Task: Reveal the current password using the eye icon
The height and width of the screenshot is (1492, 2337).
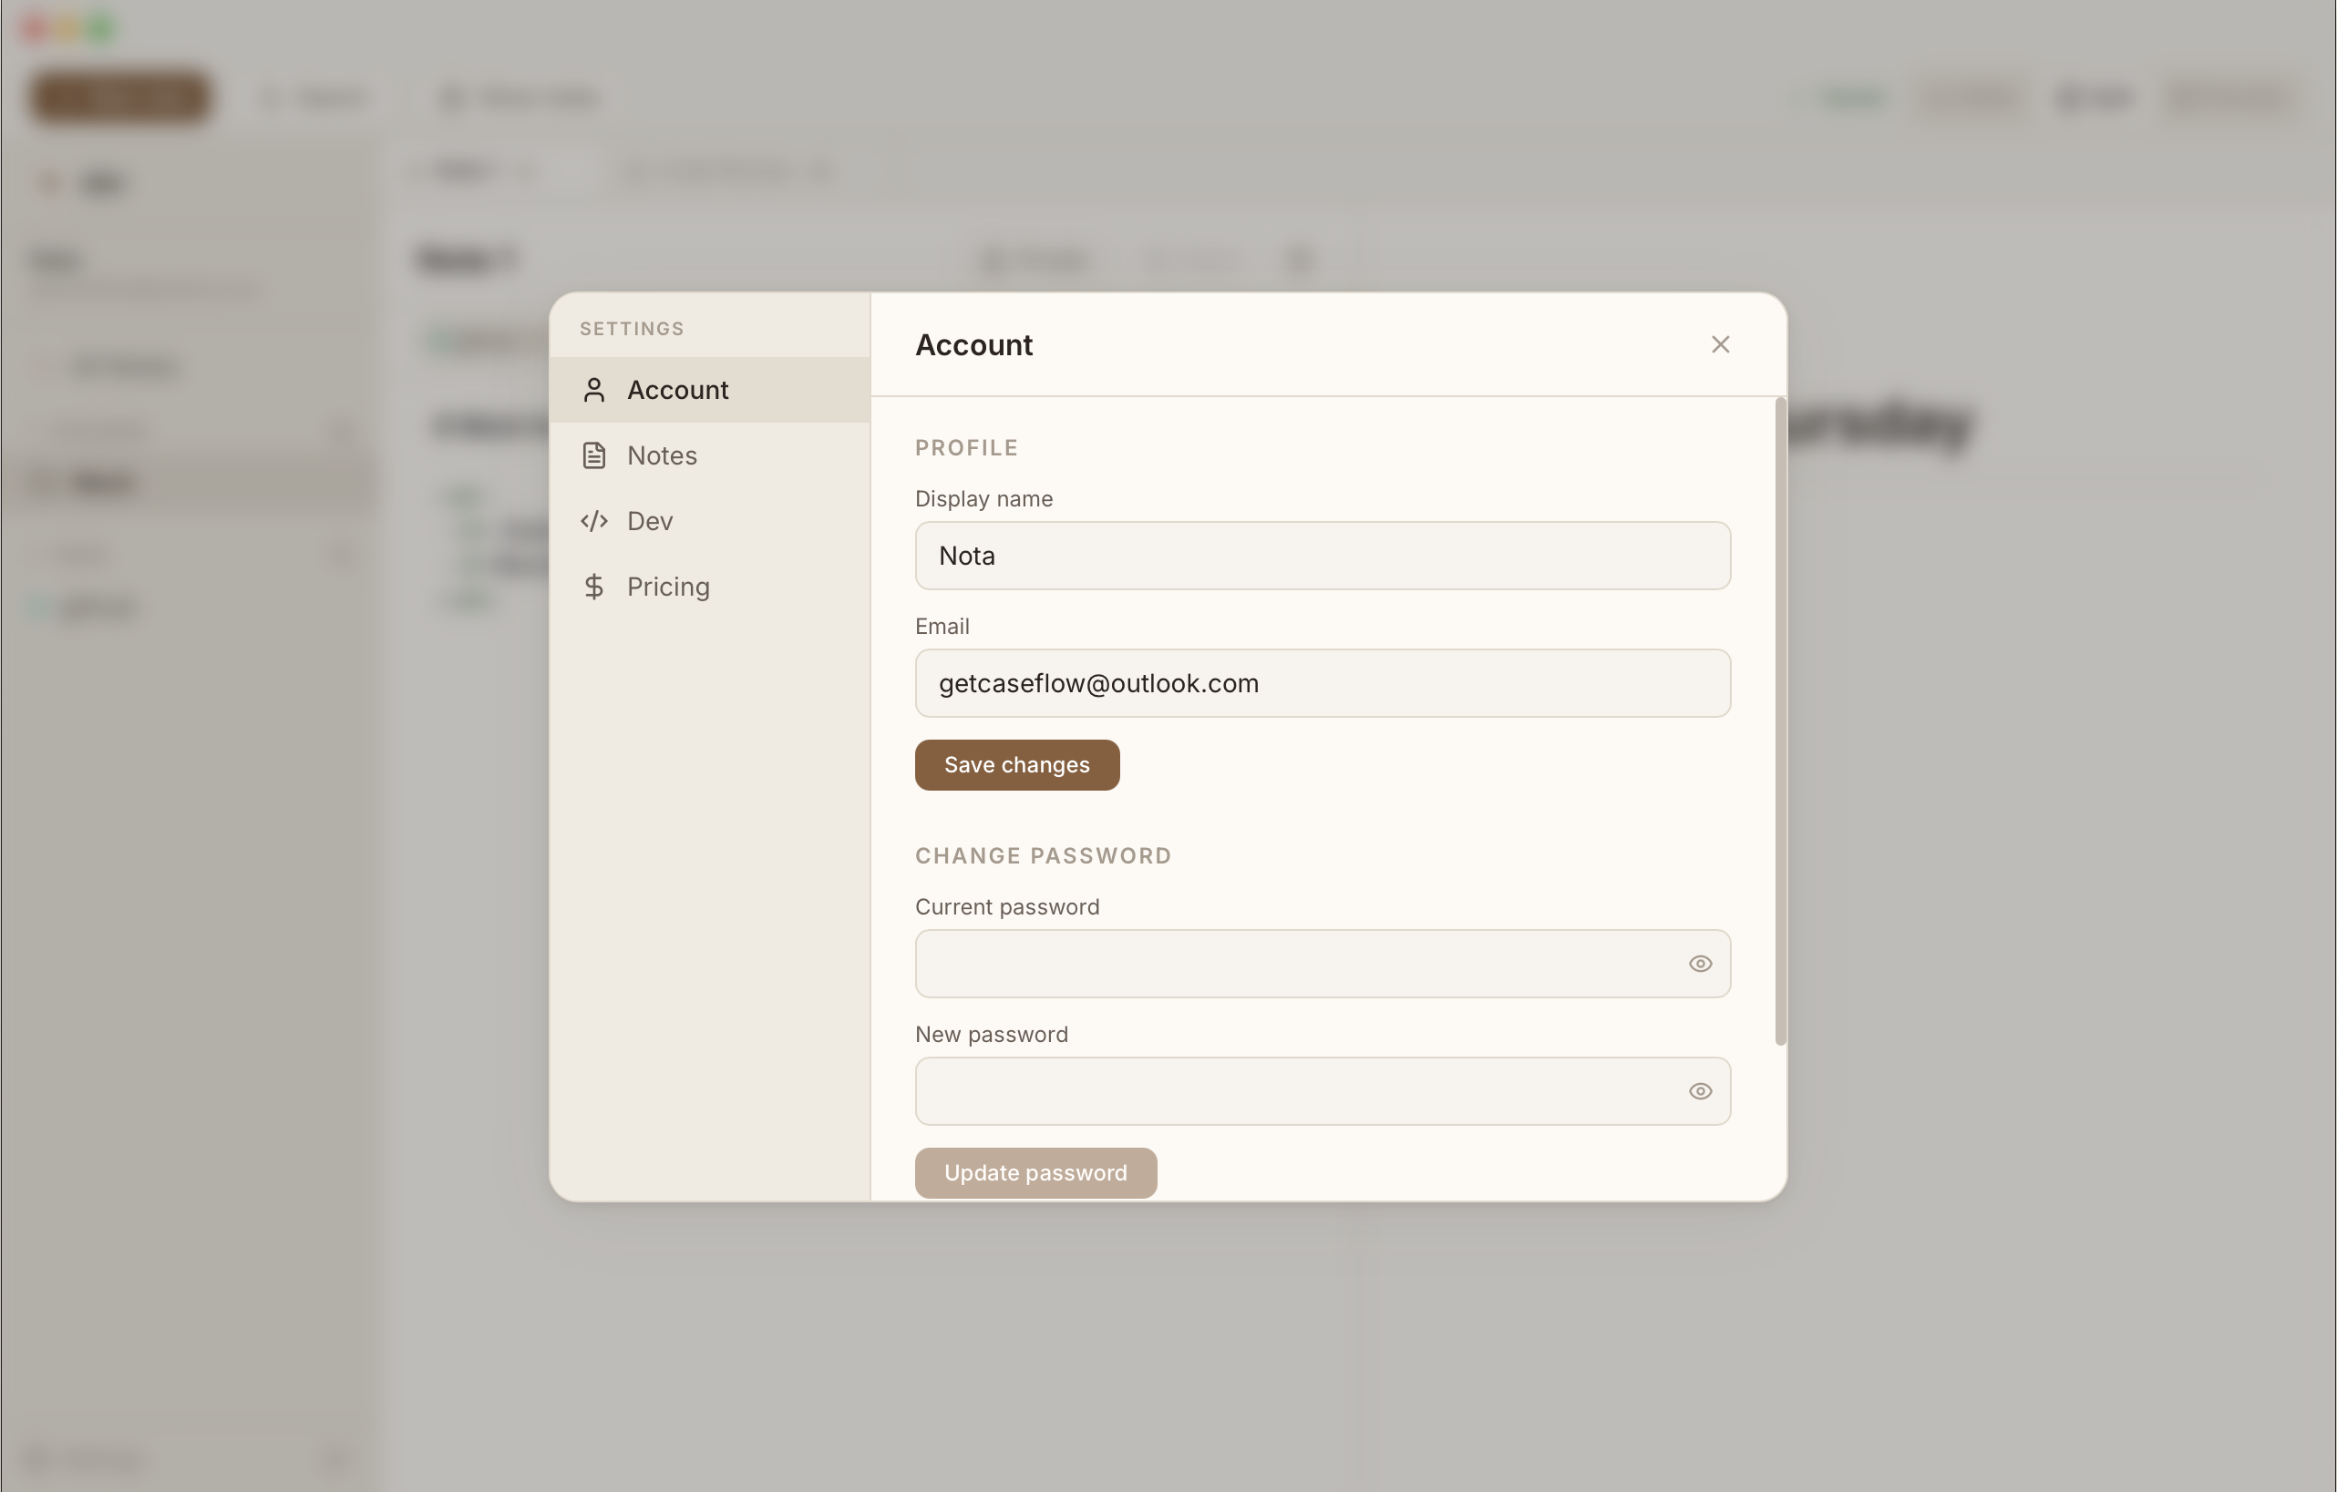Action: tap(1701, 964)
